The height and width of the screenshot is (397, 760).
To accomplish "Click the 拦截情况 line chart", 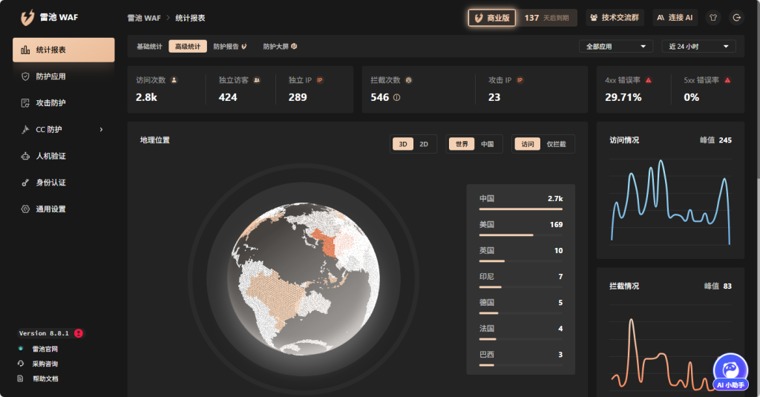I will click(x=670, y=348).
